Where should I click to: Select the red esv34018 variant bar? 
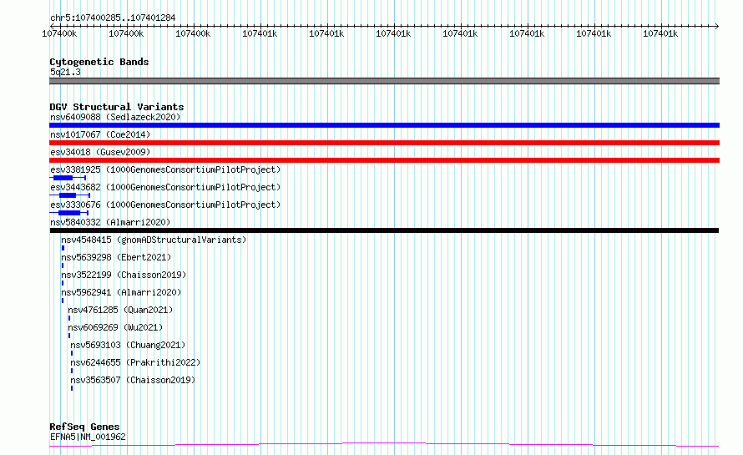(x=384, y=160)
